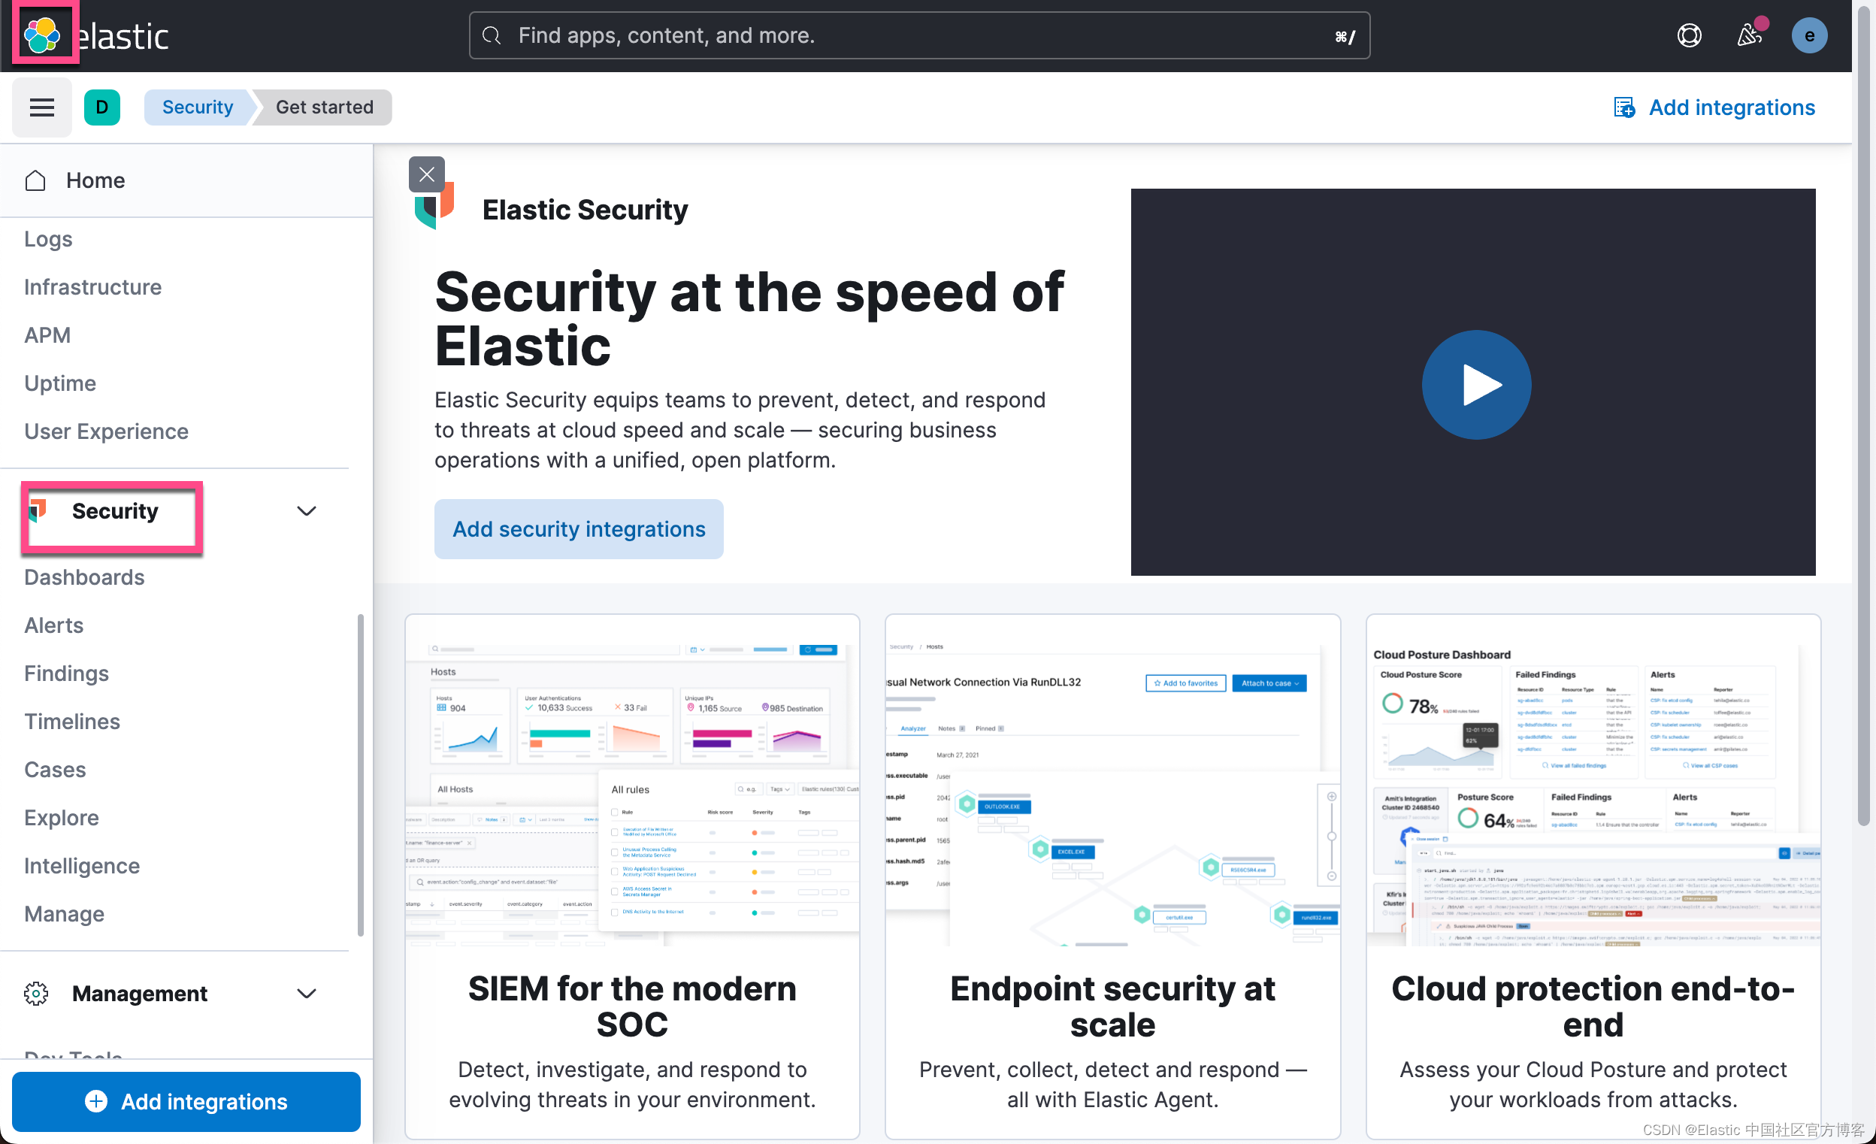Click the Management gear icon
This screenshot has width=1876, height=1144.
(36, 993)
